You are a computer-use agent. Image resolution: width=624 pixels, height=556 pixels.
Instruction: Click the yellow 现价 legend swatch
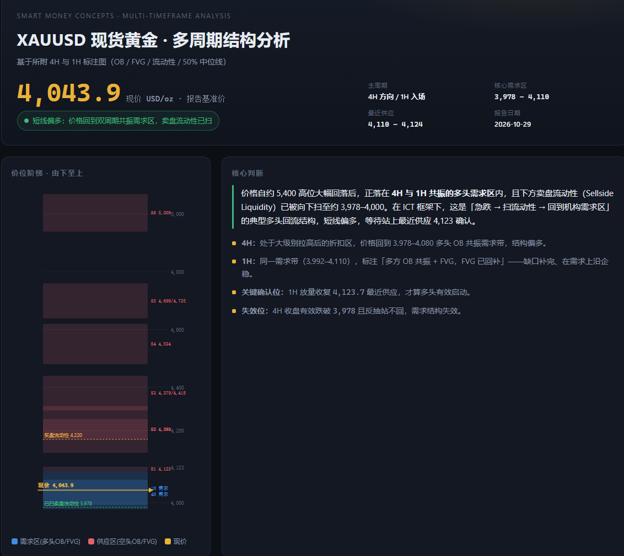(168, 541)
